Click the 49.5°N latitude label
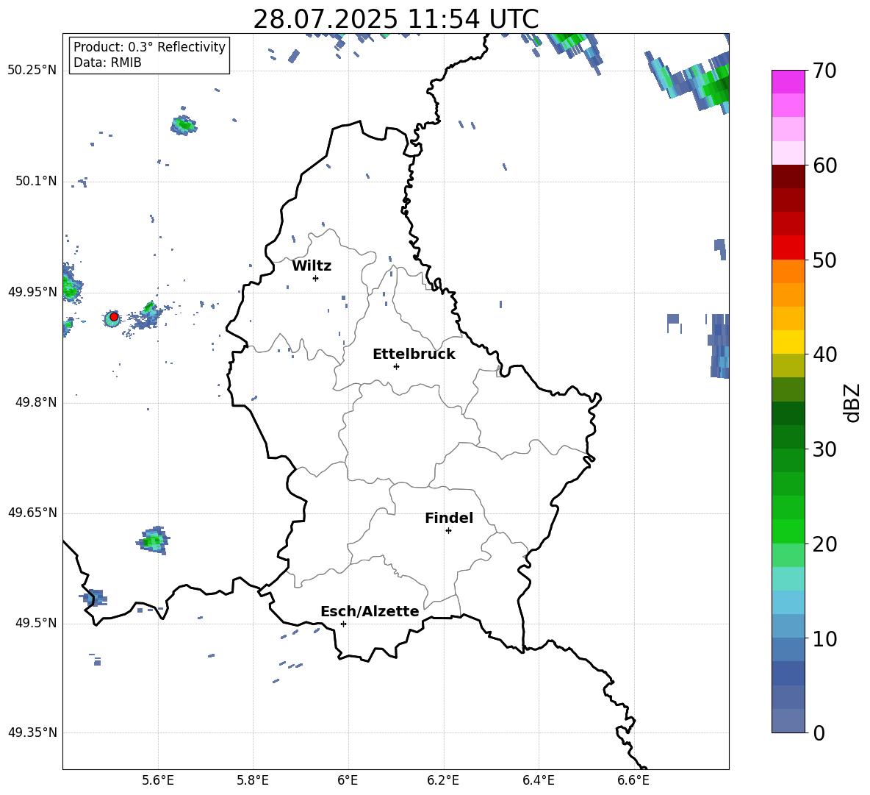This screenshot has height=795, width=870. [36, 623]
